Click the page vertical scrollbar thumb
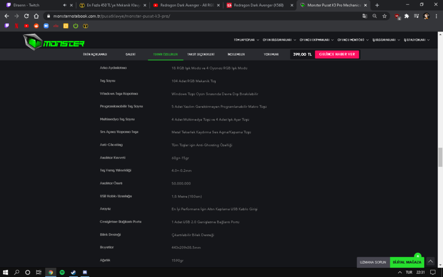This screenshot has width=443, height=277. pyautogui.click(x=440, y=157)
